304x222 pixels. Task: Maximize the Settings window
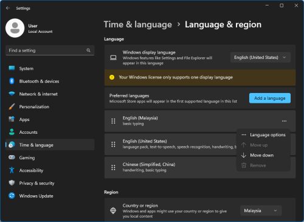click(x=282, y=5)
